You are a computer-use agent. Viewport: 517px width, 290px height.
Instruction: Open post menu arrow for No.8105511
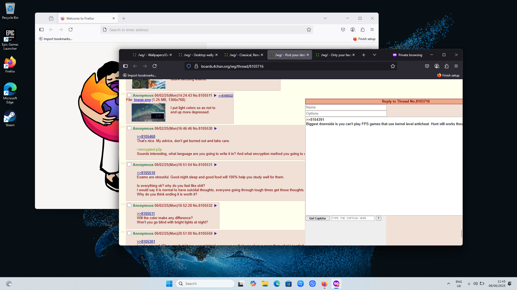pos(215,95)
